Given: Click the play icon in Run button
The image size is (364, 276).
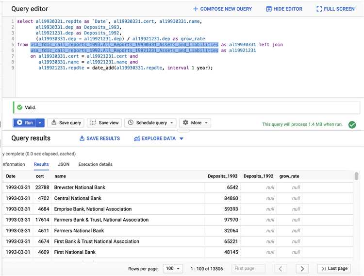Looking at the screenshot, I should pos(19,122).
